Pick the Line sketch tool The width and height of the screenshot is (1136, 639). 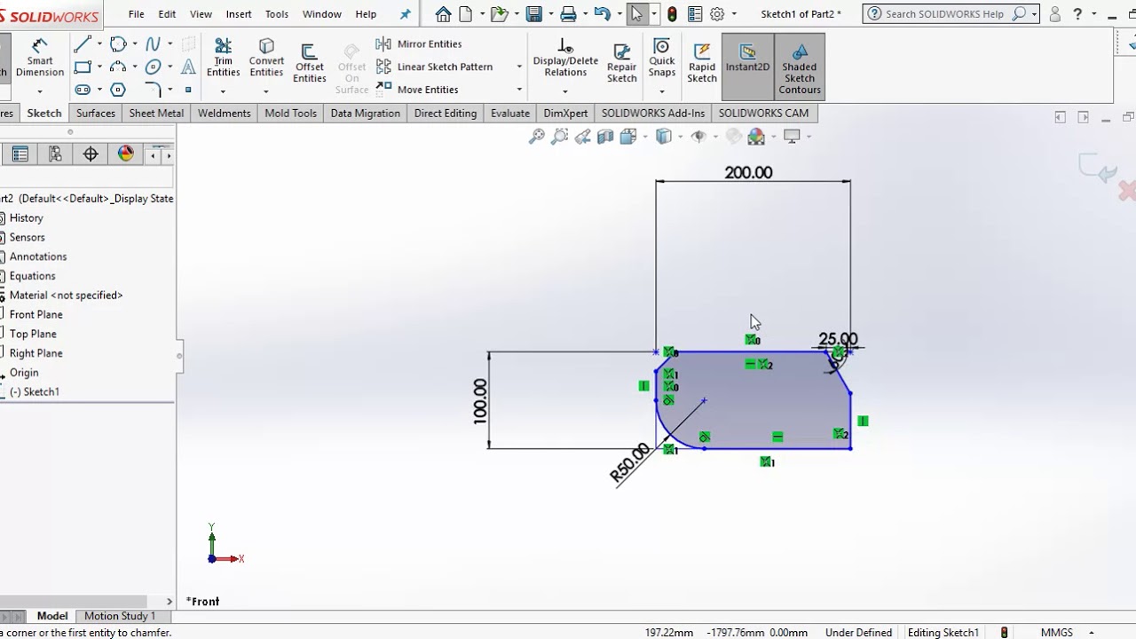click(83, 44)
